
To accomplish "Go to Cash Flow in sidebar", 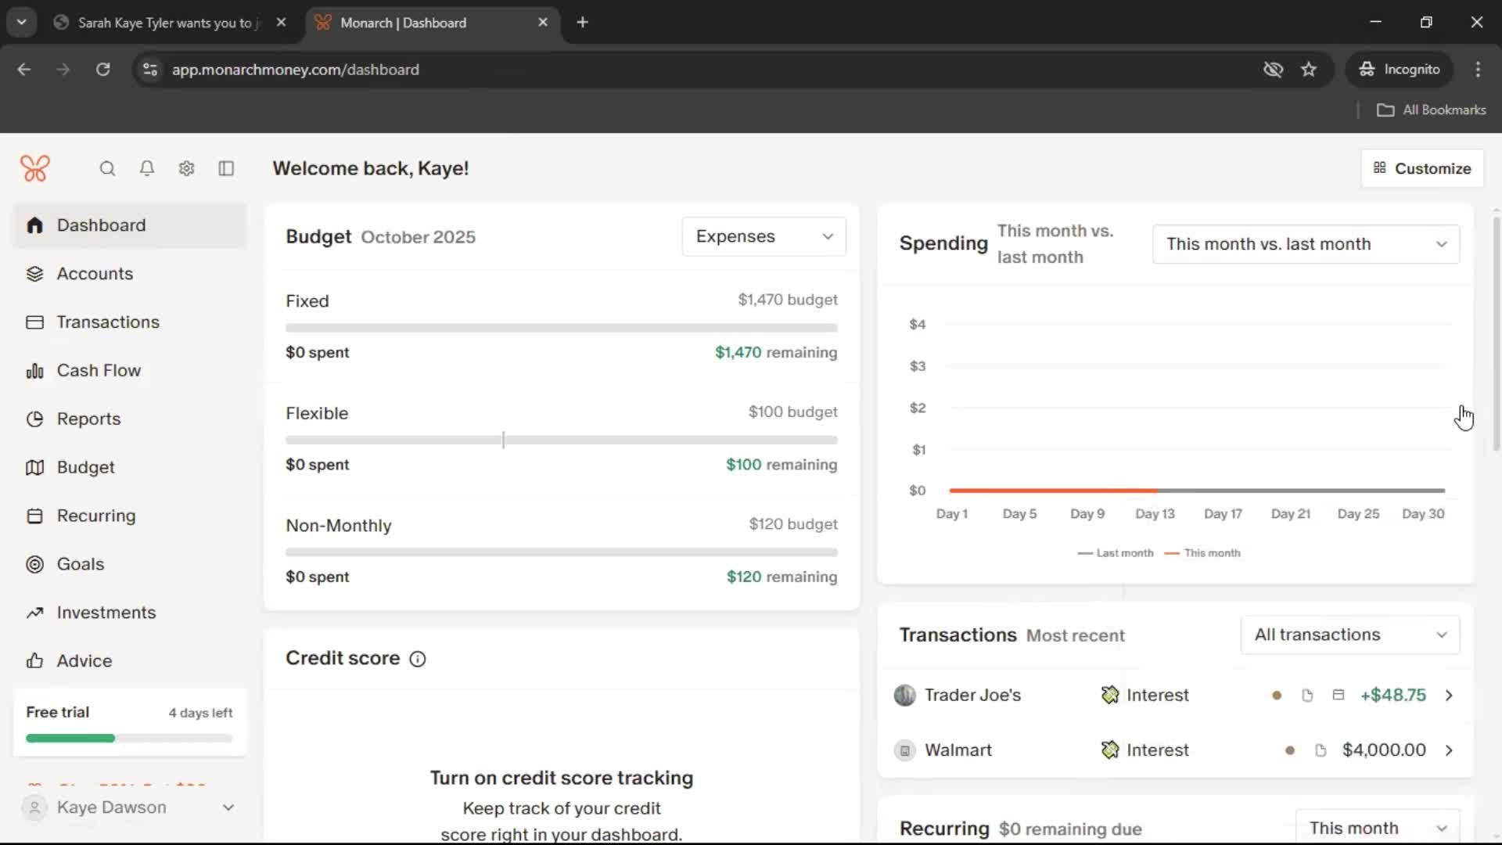I will 99,371.
